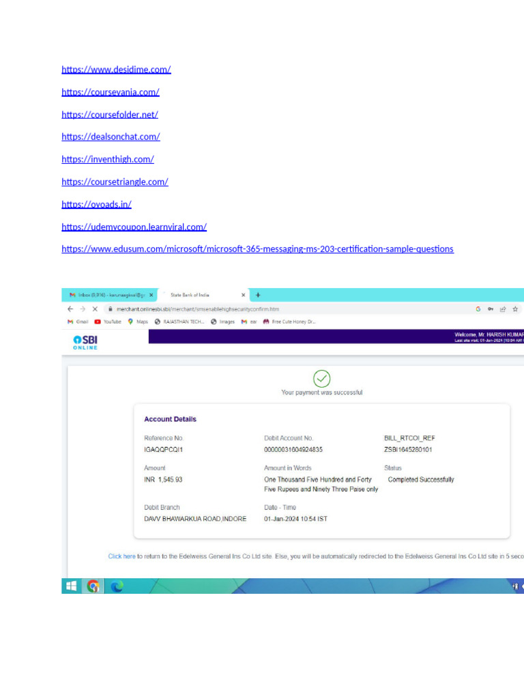
Task: Click the Reference No. label
Action: pos(164,438)
